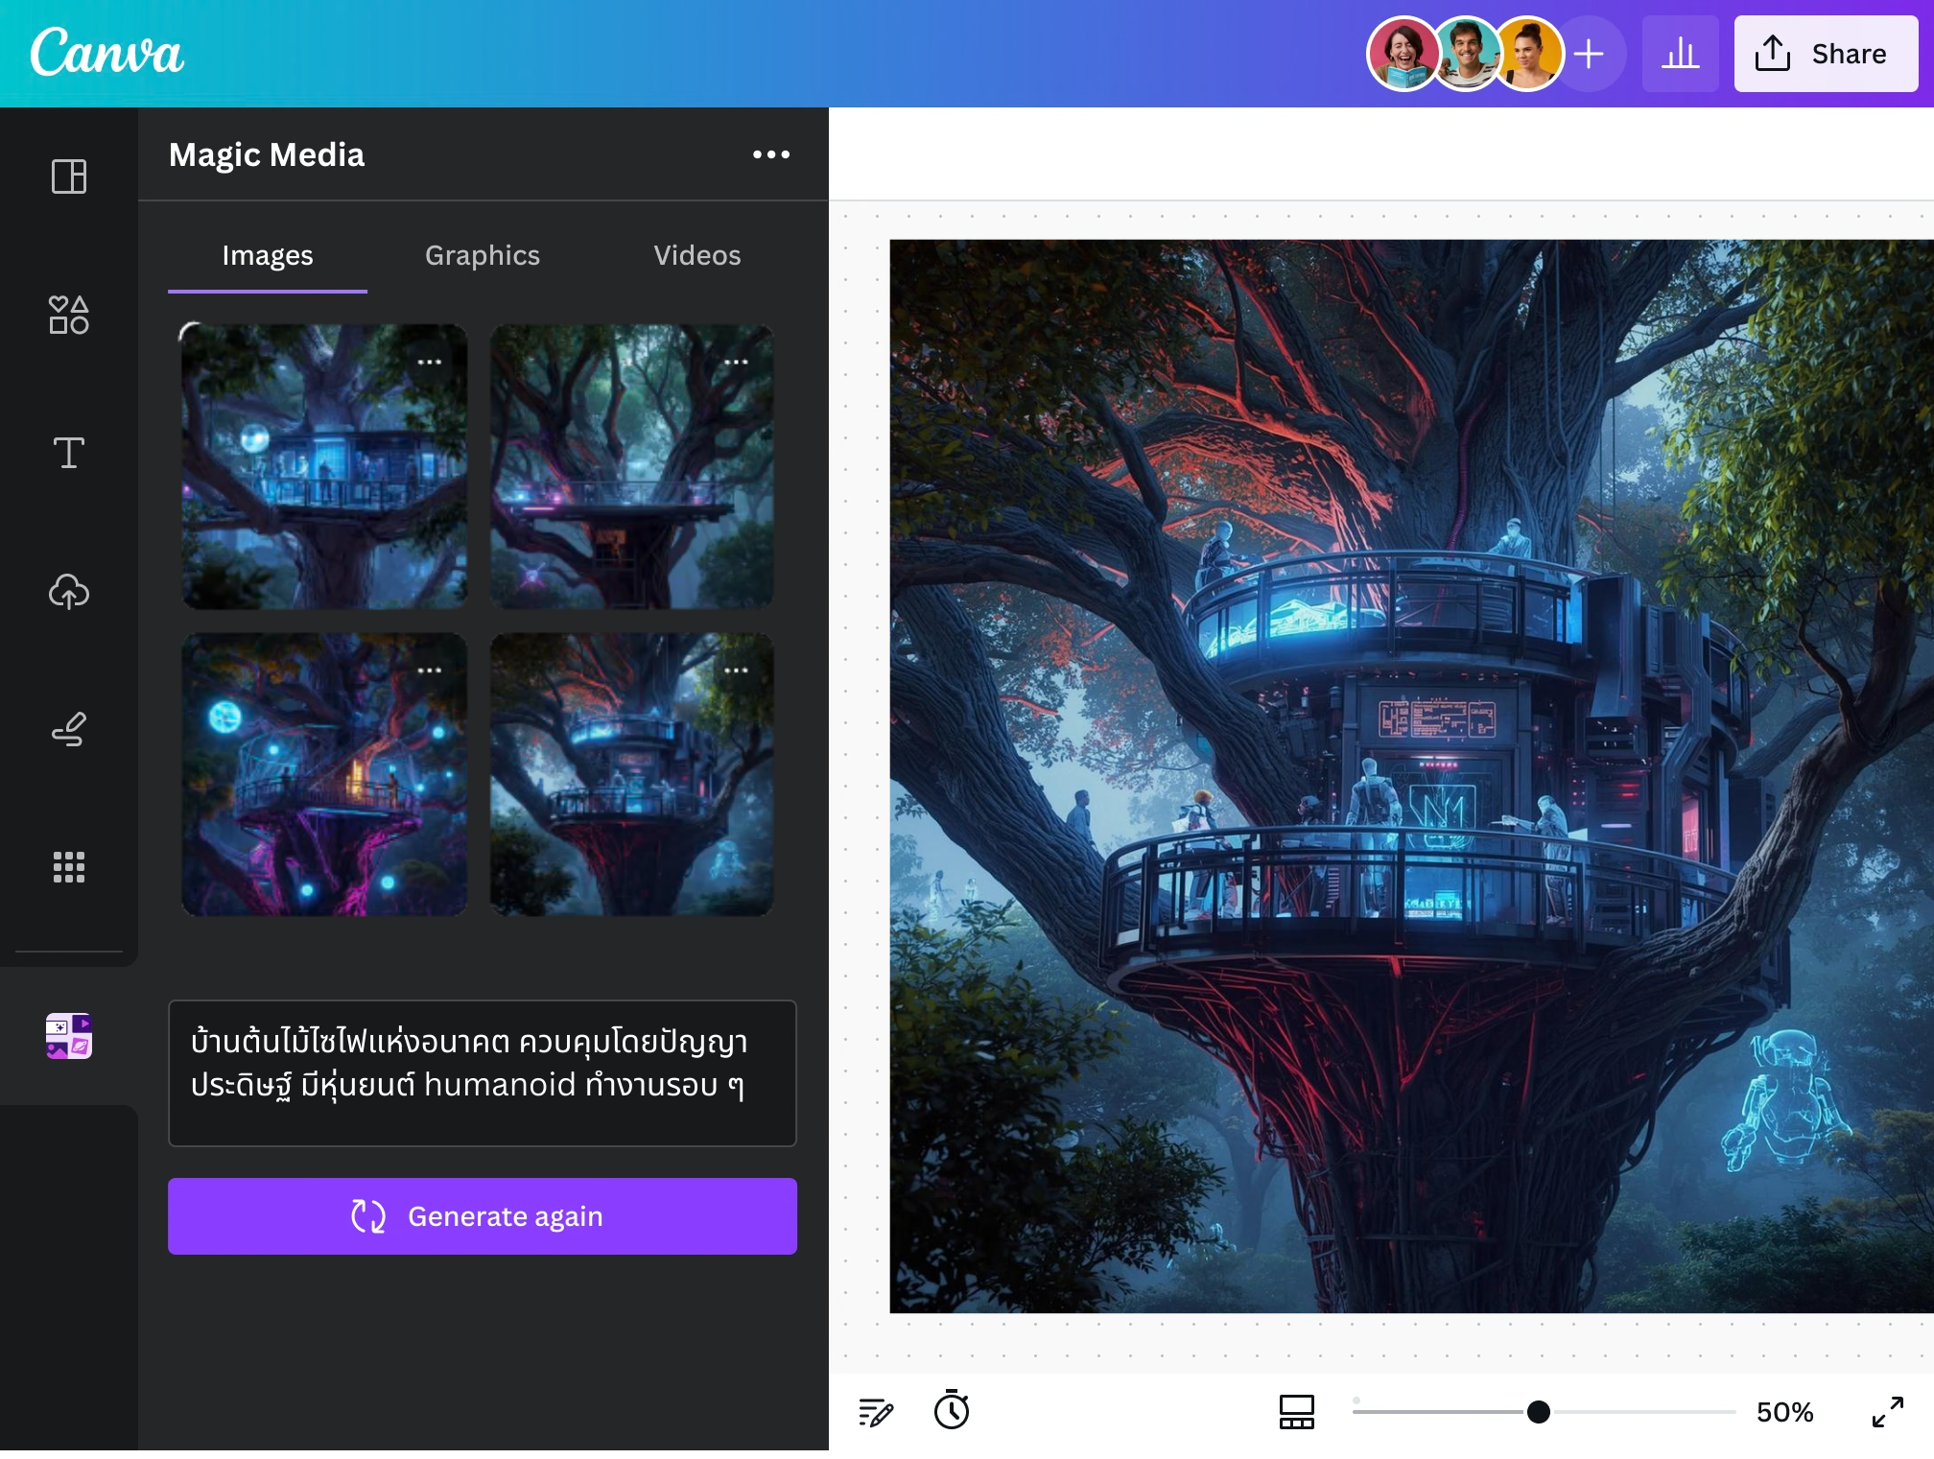The height and width of the screenshot is (1459, 1934).
Task: Open the Elements panel in the sidebar
Action: [68, 316]
